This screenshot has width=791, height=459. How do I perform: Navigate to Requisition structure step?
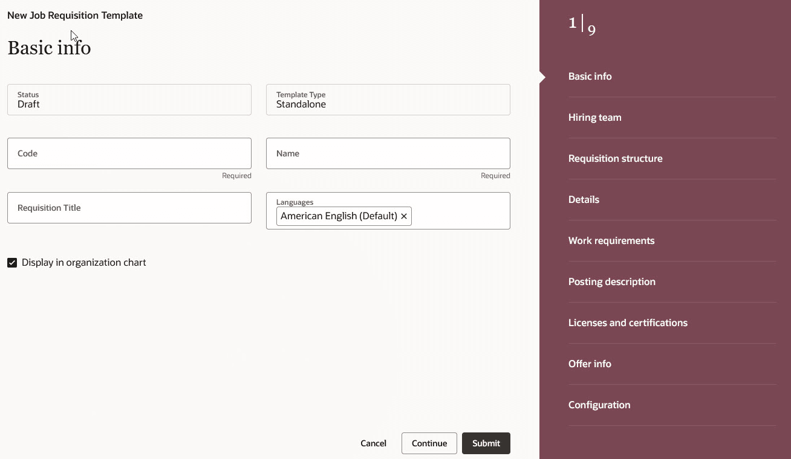click(x=615, y=158)
